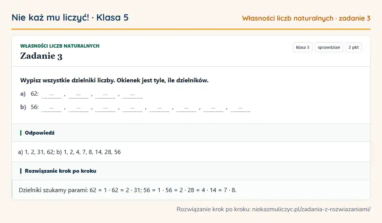Image resolution: width=382 pixels, height=223 pixels.
Task: Click the 'Zadanie 3' heading
Action: 41,56
